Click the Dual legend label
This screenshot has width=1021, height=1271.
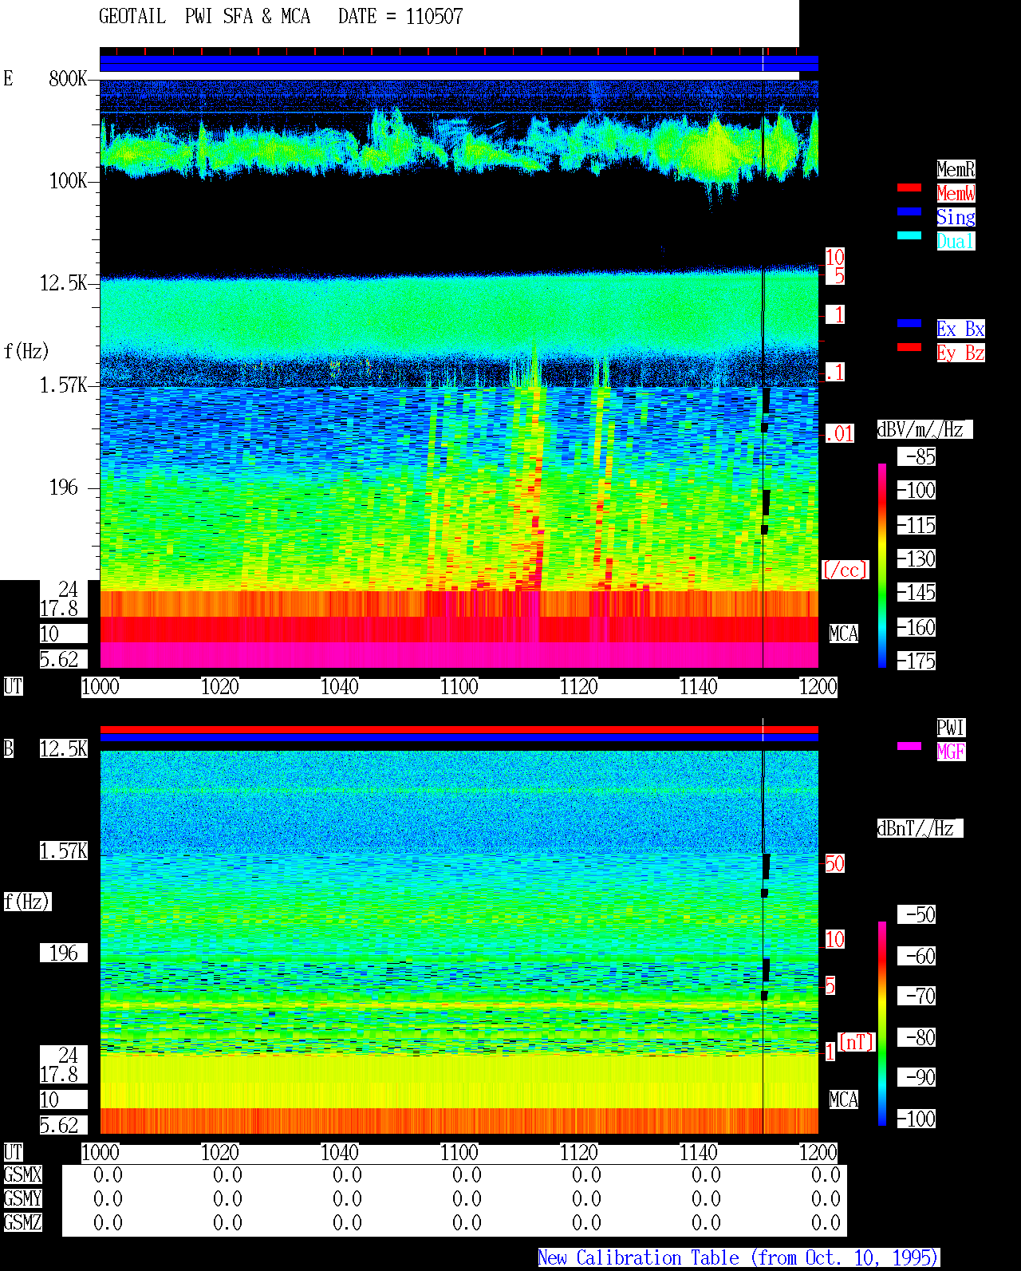pyautogui.click(x=956, y=241)
